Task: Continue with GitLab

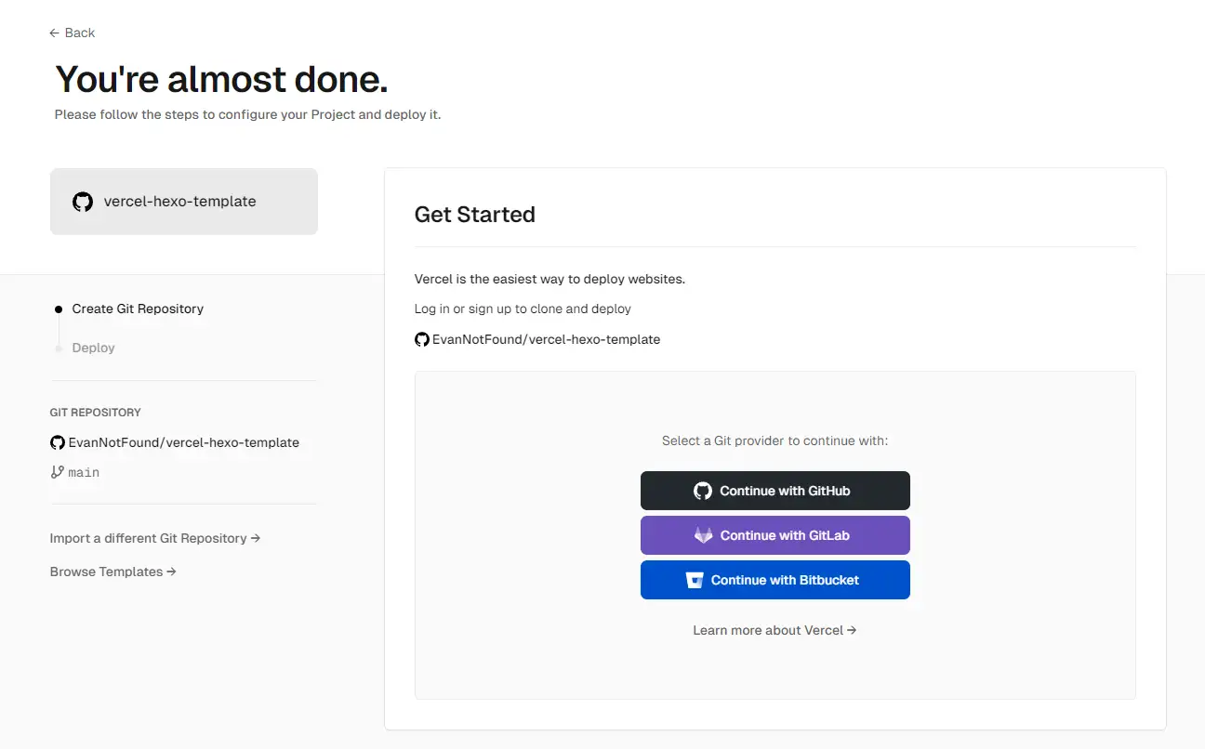Action: [775, 535]
